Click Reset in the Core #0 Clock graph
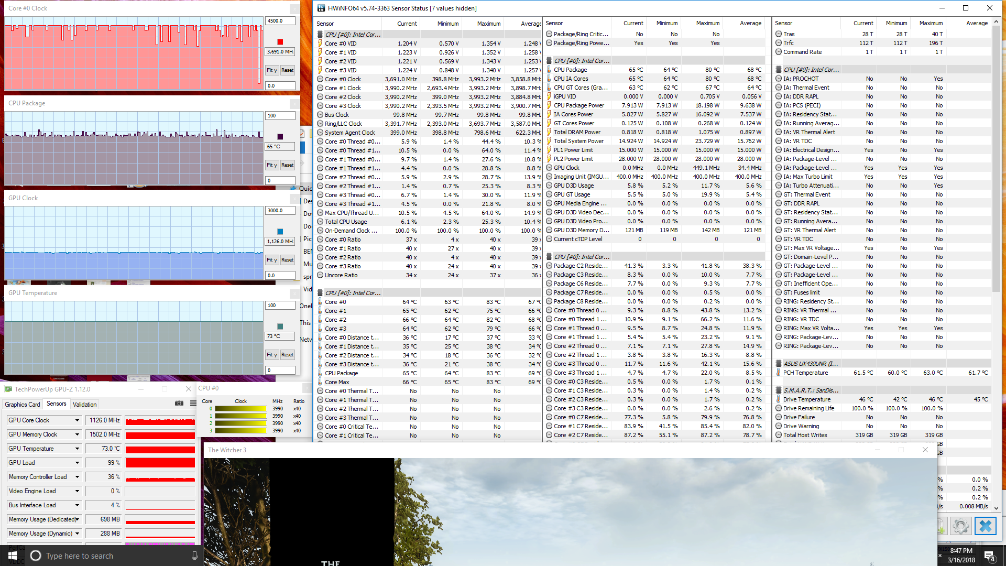The width and height of the screenshot is (1006, 566). click(x=287, y=70)
